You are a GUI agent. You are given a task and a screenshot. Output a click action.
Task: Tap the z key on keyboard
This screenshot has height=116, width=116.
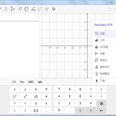click(x=36, y=89)
